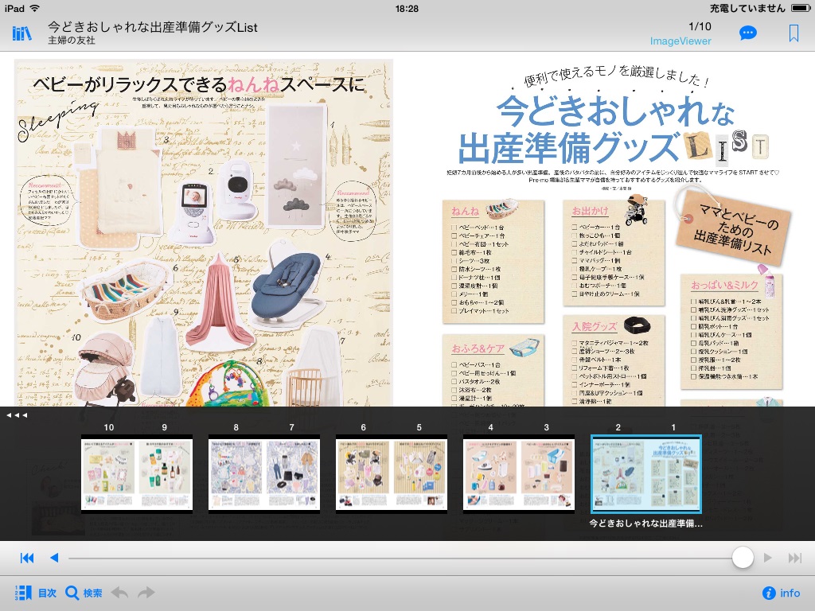Image resolution: width=815 pixels, height=611 pixels.
Task: Open the bookshelf library icon
Action: pos(21,33)
